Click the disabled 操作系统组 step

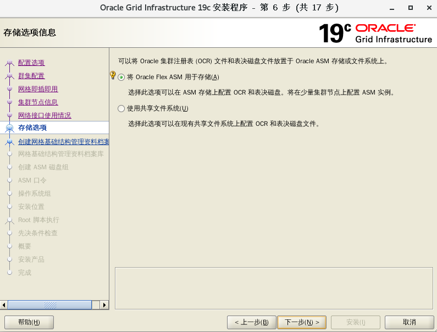35,193
